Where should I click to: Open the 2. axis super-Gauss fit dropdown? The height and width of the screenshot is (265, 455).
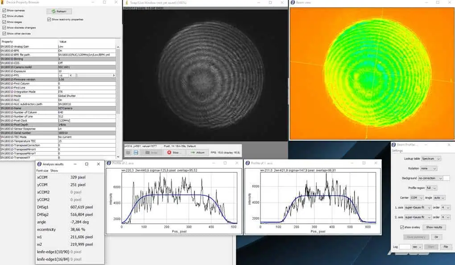(x=418, y=217)
